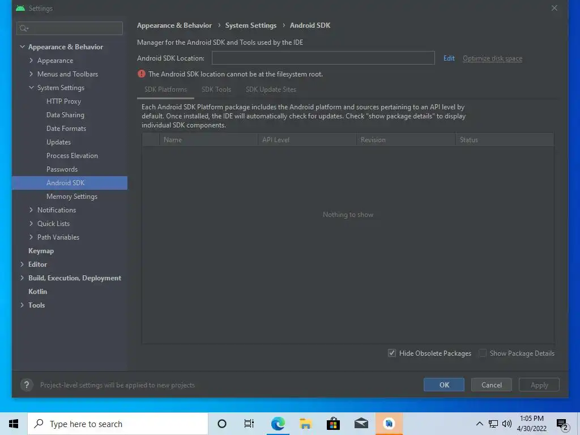Collapse Appearance & Behavior tree node
The image size is (580, 435).
pos(22,46)
